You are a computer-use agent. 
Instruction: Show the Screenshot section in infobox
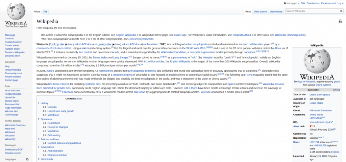[x=336, y=90]
